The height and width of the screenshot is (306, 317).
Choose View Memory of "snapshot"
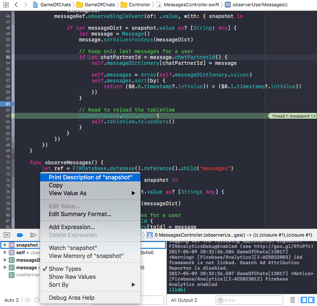pos(91,256)
